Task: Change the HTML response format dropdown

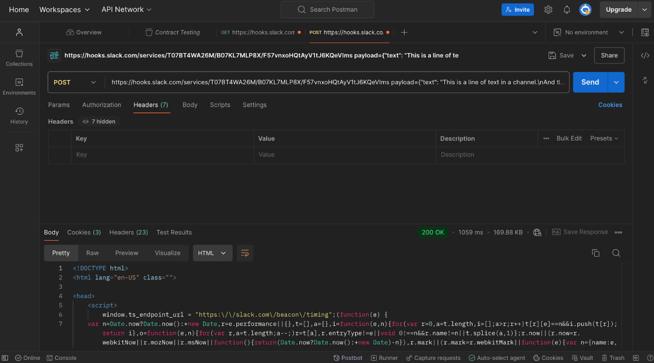Action: (212, 253)
